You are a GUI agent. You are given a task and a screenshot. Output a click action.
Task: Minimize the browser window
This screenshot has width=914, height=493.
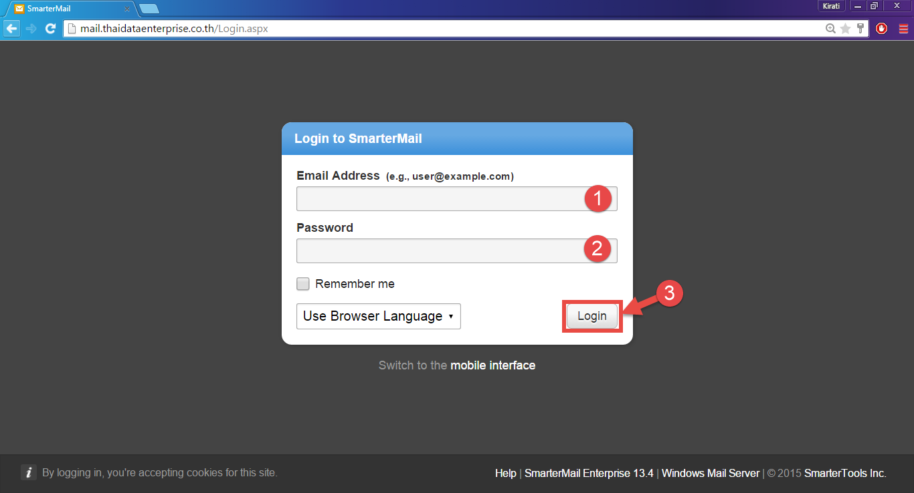pos(857,6)
